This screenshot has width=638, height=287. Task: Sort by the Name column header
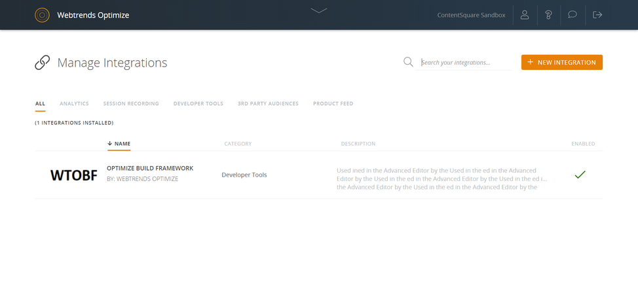119,144
